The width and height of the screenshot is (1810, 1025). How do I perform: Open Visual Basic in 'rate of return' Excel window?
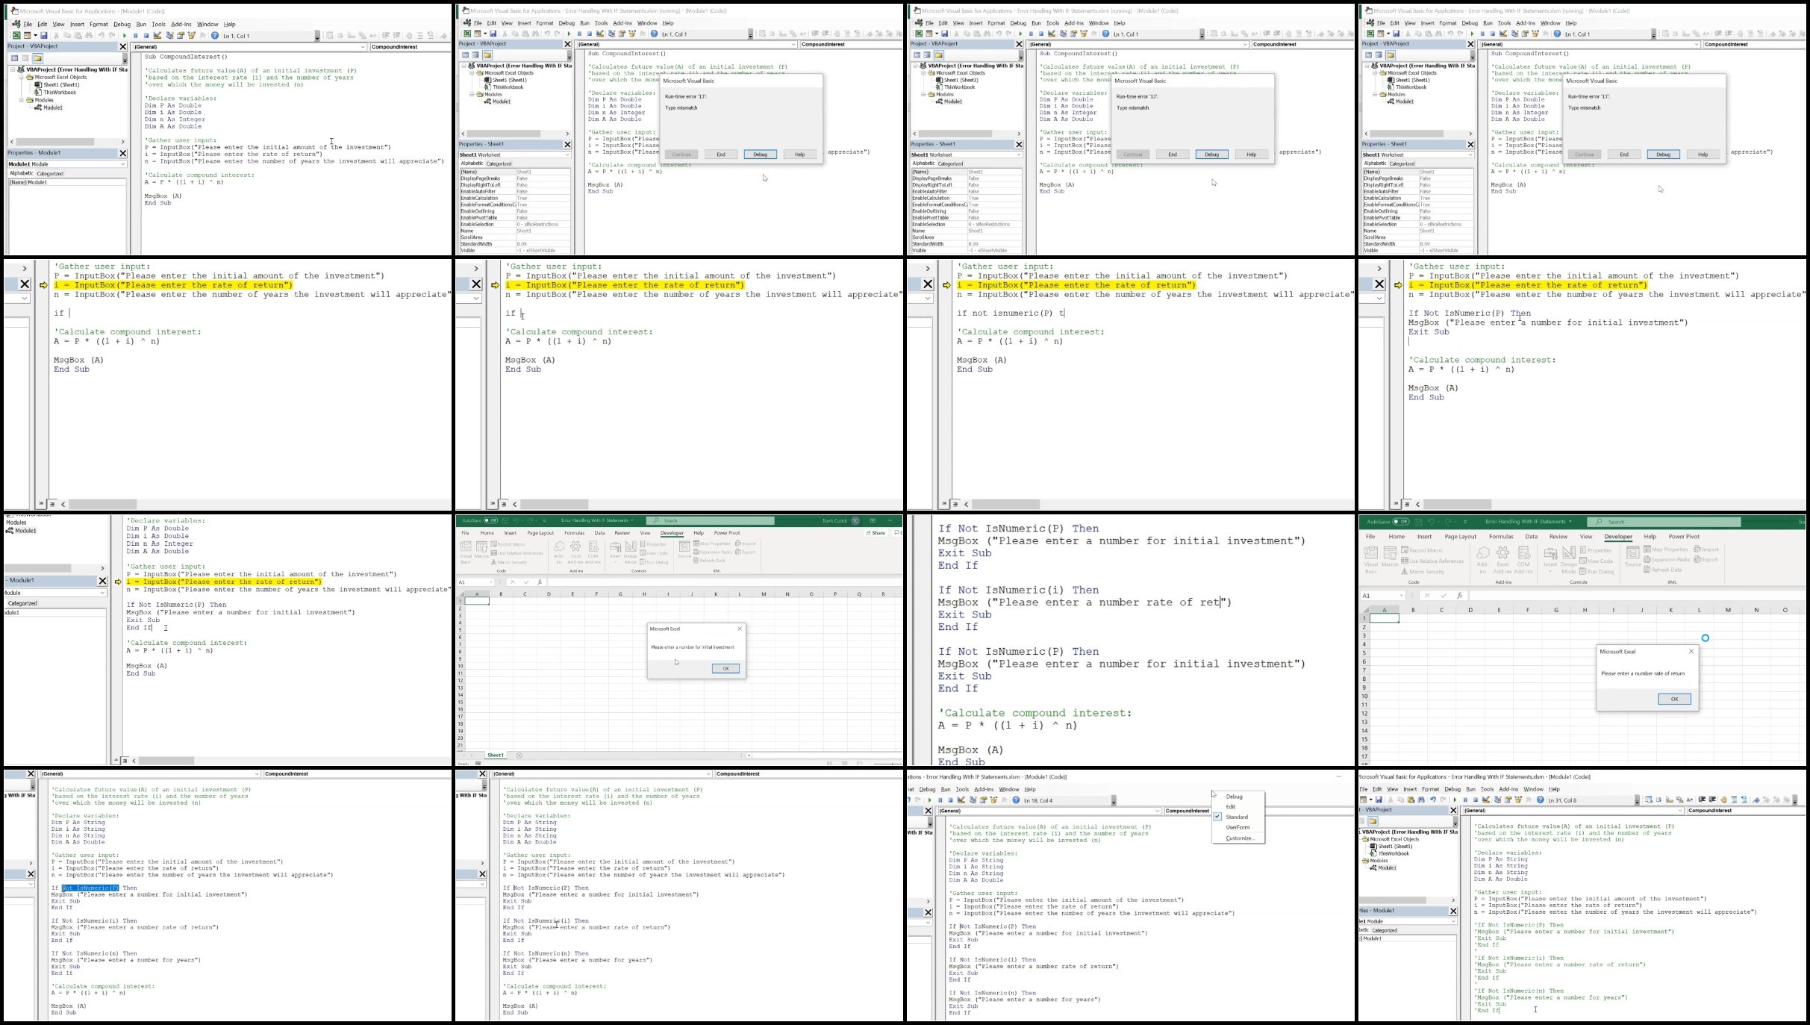[1371, 560]
